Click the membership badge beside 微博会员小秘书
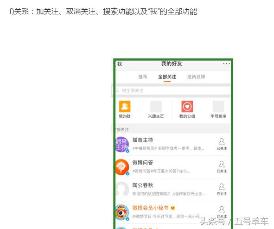Image resolution: width=274 pixels, height=229 pixels. point(173,208)
